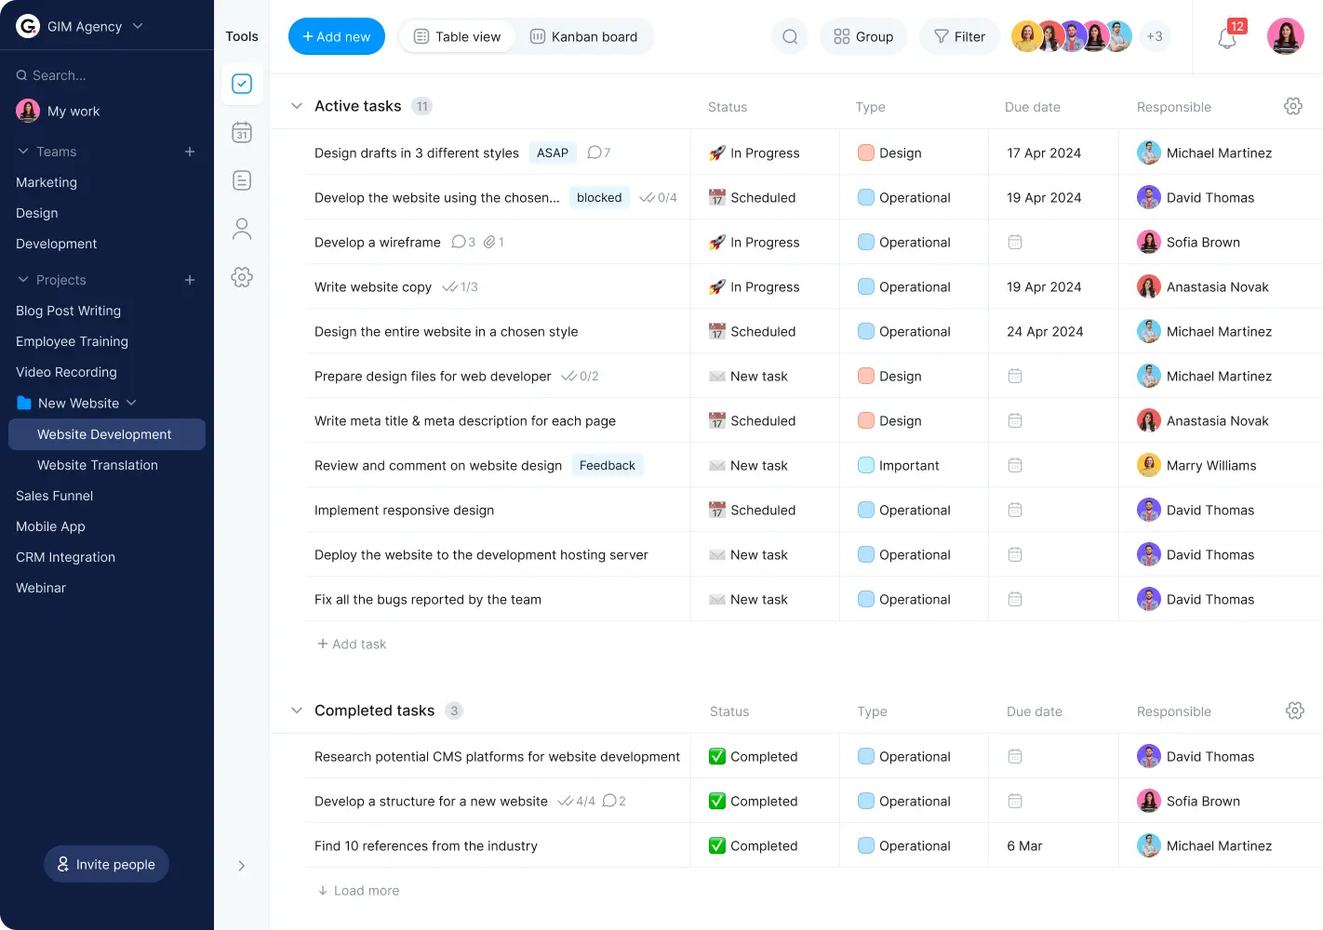
Task: Open comments on Develop a wireframe task
Action: [463, 242]
